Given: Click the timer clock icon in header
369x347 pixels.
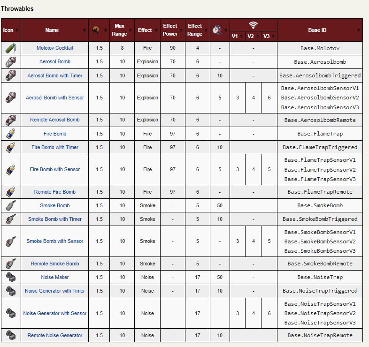Looking at the screenshot, I should pos(217,30).
